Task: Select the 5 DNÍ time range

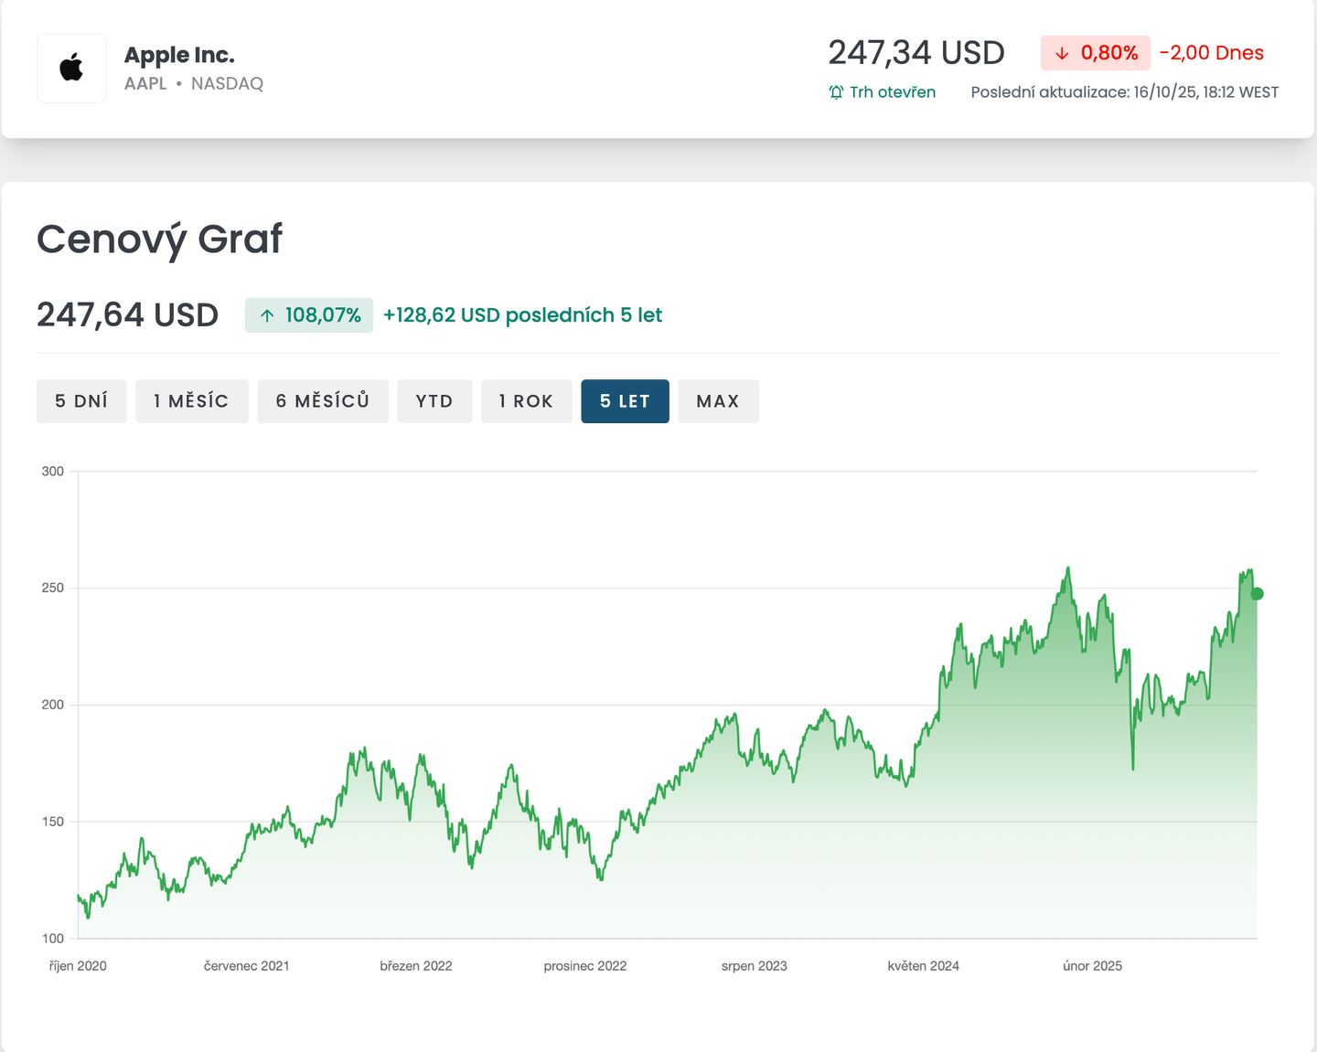Action: (81, 401)
